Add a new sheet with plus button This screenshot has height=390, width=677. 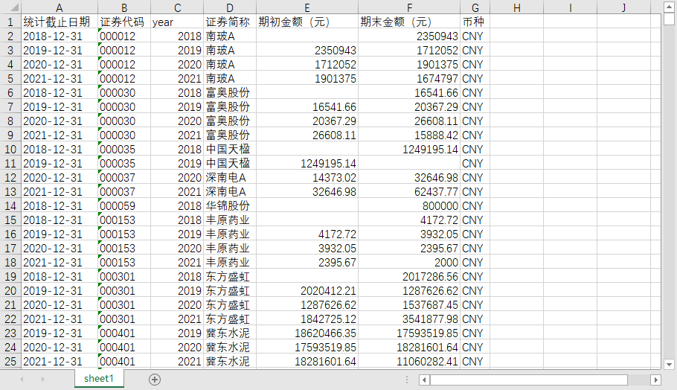point(155,380)
